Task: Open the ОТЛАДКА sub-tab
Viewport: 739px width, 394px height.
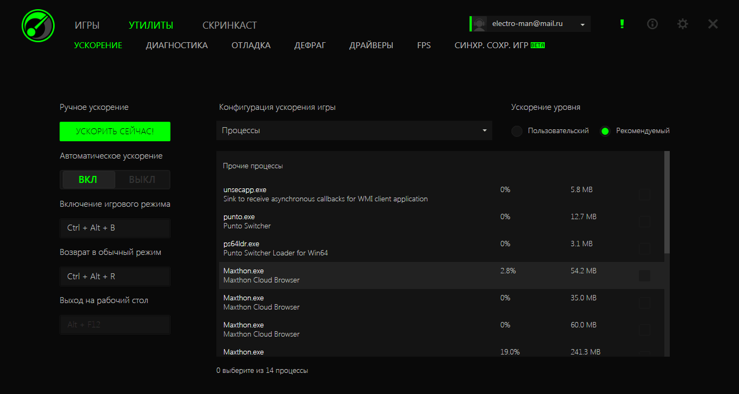Action: (x=251, y=45)
